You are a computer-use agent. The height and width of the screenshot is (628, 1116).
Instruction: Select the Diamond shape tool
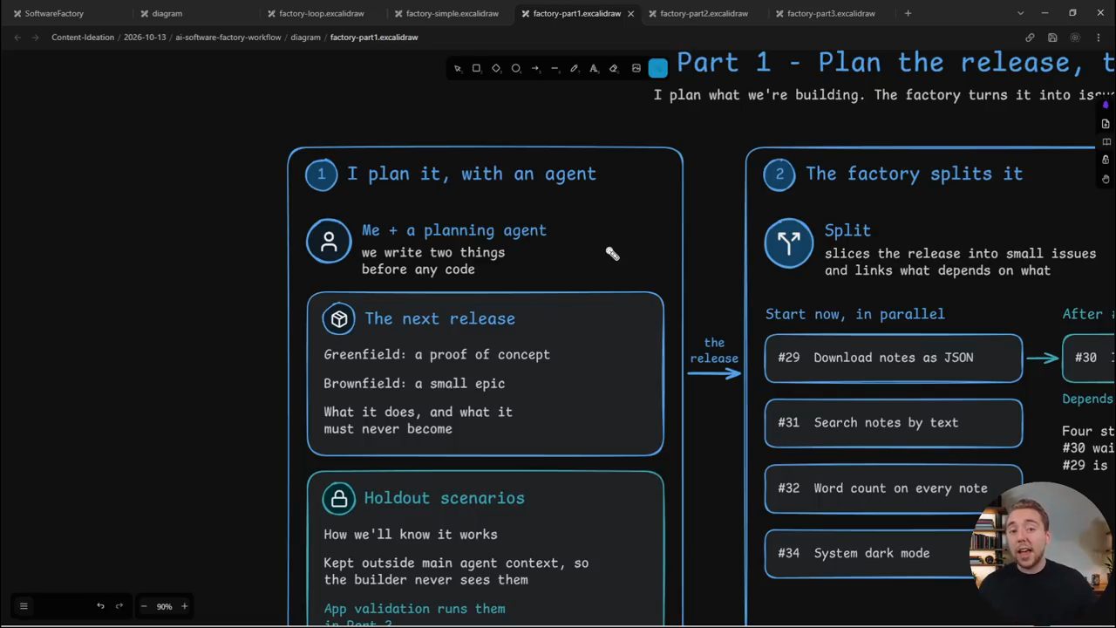click(x=496, y=68)
